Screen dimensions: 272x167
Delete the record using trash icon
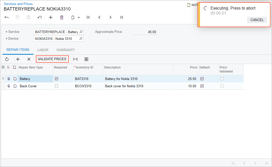[x=62, y=17]
